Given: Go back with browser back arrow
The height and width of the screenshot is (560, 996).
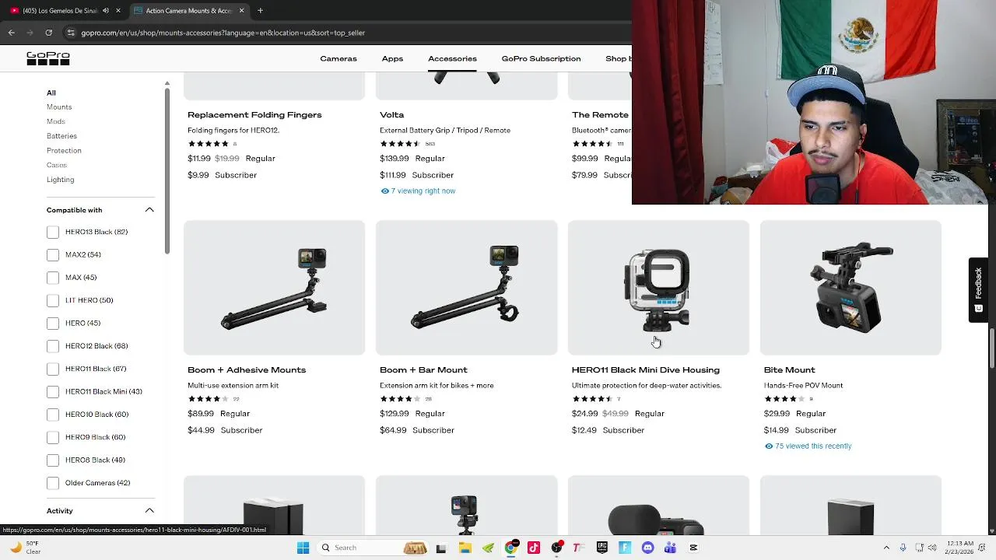Looking at the screenshot, I should pos(11,33).
